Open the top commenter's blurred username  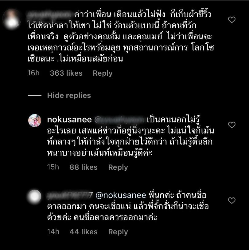(x=49, y=15)
